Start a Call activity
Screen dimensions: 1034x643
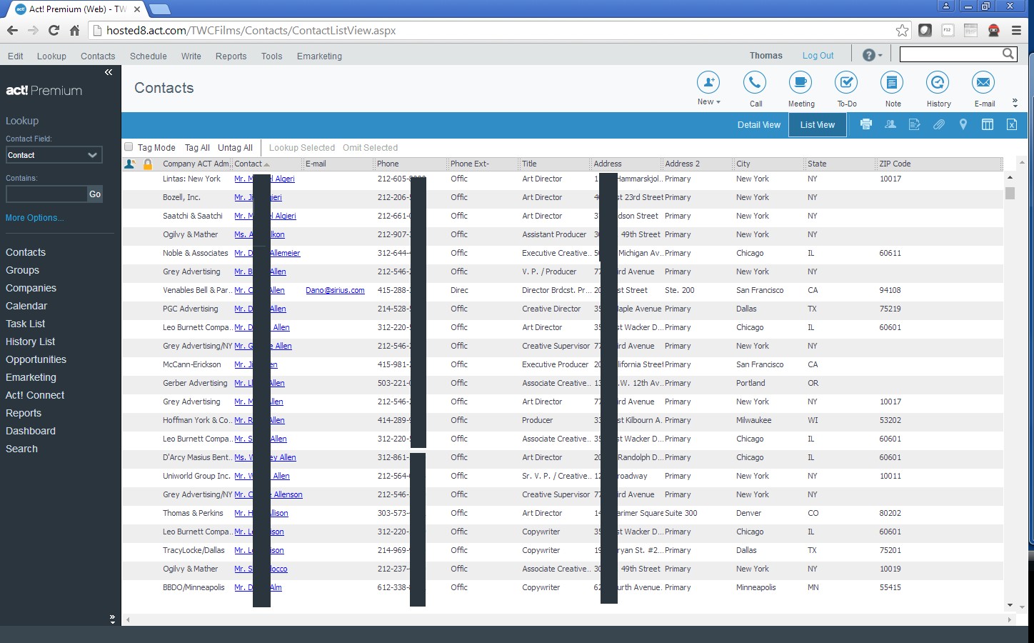coord(755,82)
